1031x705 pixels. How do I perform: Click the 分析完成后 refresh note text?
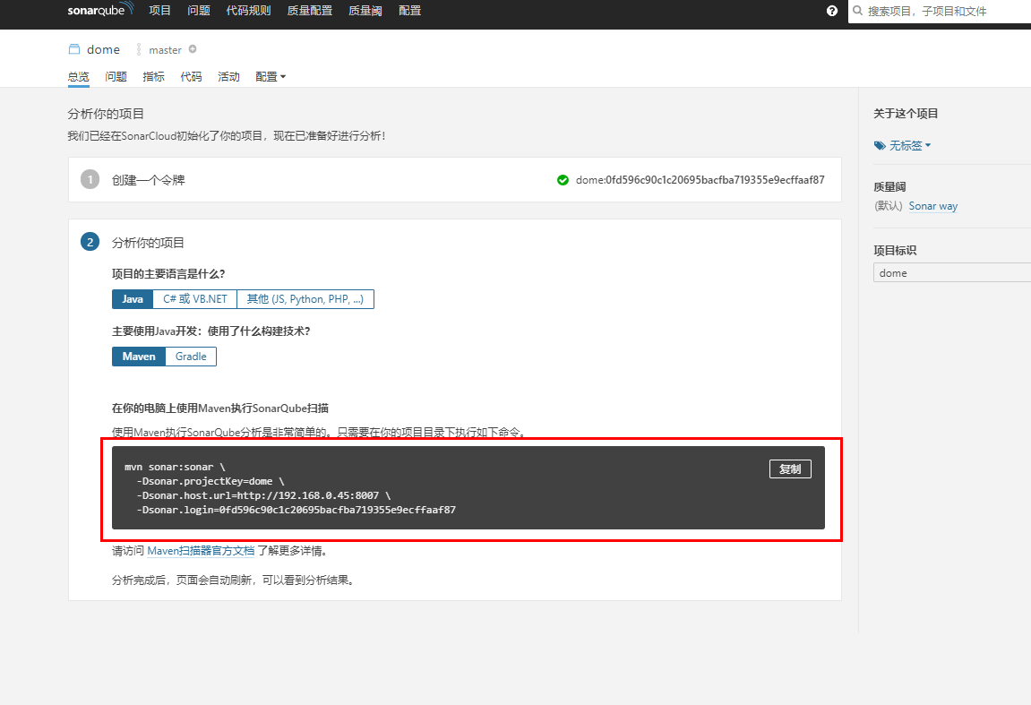(235, 580)
